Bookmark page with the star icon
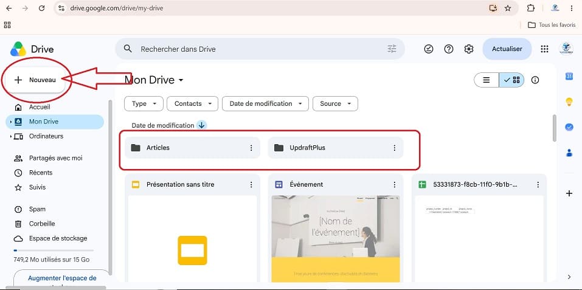The height and width of the screenshot is (290, 582). point(508,8)
